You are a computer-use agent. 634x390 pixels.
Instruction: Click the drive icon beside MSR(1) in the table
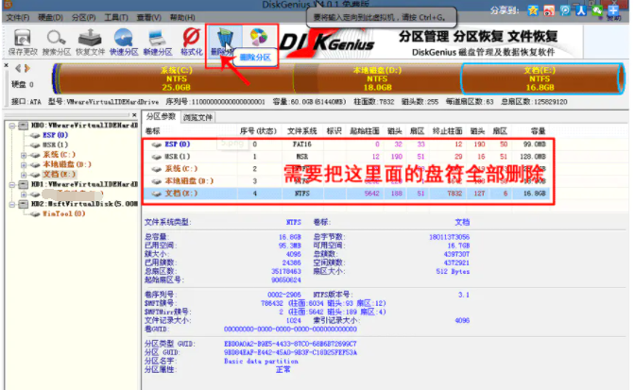(156, 157)
